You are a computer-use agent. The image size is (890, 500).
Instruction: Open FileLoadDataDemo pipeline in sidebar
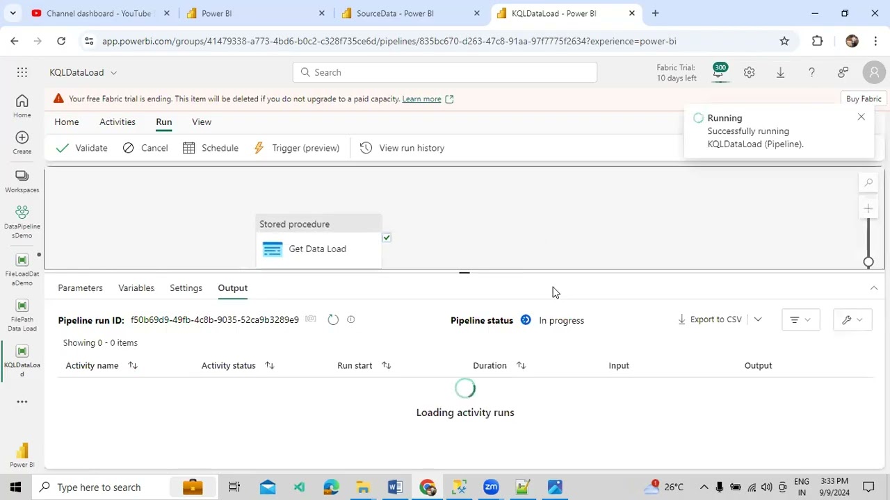pyautogui.click(x=22, y=269)
